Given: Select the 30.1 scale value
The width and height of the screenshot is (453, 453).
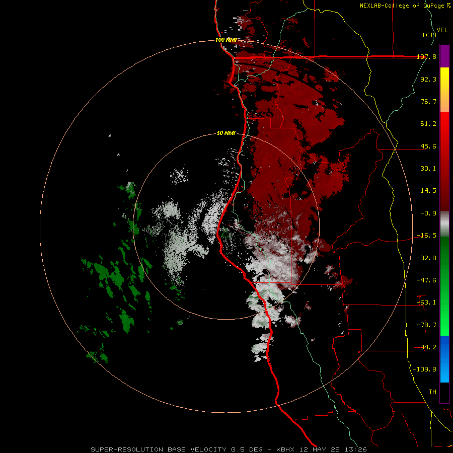Looking at the screenshot, I should click(x=428, y=169).
